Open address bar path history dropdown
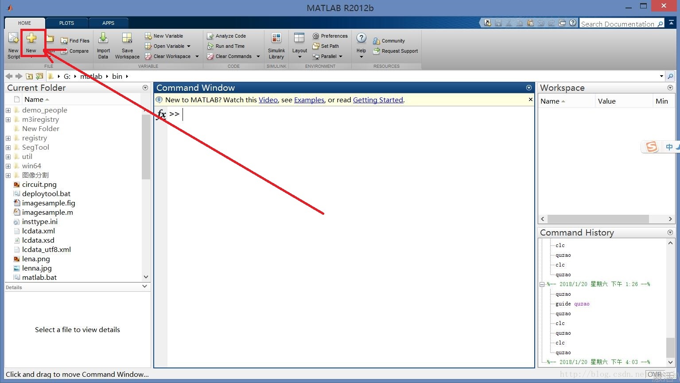The width and height of the screenshot is (680, 383). (x=661, y=76)
